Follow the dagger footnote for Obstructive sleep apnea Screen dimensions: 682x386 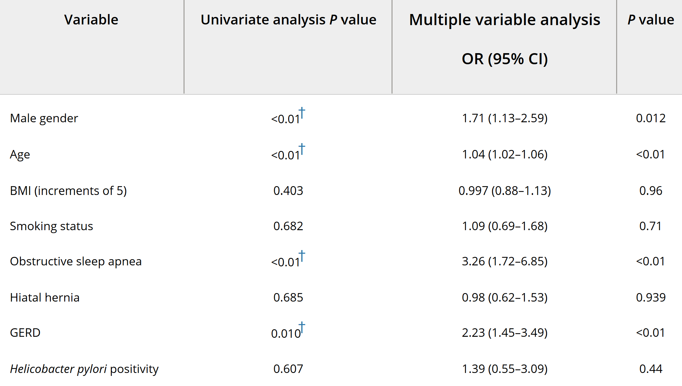pyautogui.click(x=302, y=256)
